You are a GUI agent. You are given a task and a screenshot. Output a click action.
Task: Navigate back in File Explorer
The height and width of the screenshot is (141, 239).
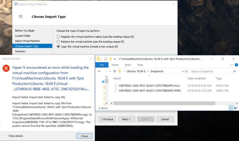point(99,71)
